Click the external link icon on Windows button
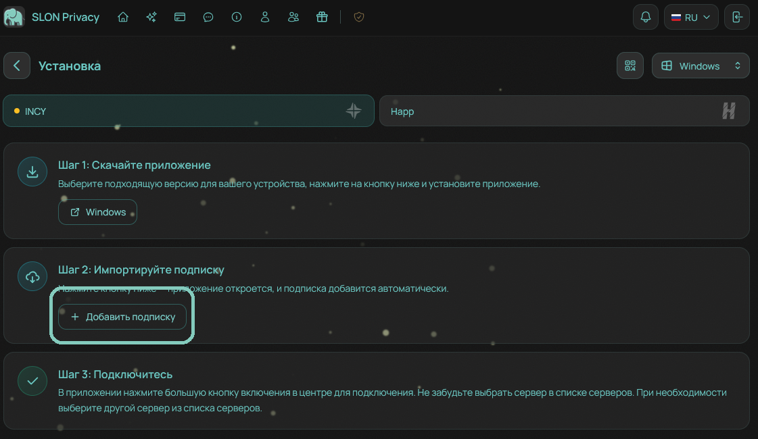Image resolution: width=758 pixels, height=439 pixels. coord(75,212)
